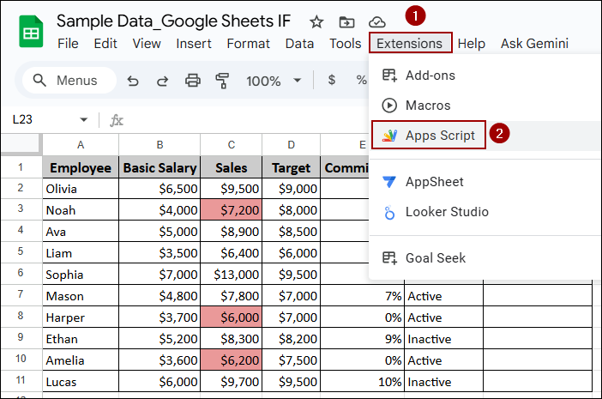The height and width of the screenshot is (399, 602).
Task: Click Ask Gemini in menu bar
Action: 533,44
